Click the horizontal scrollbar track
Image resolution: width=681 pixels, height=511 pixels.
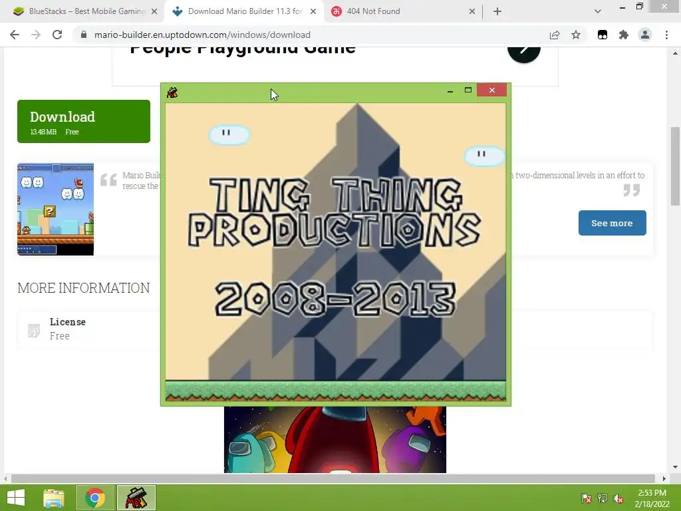pyautogui.click(x=333, y=478)
